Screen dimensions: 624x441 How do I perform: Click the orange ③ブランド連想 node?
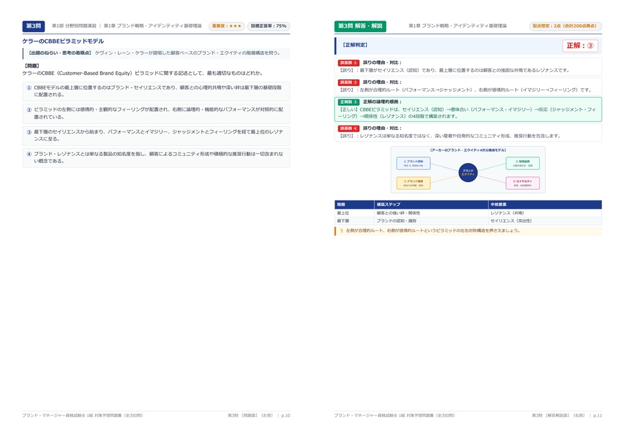(x=414, y=183)
